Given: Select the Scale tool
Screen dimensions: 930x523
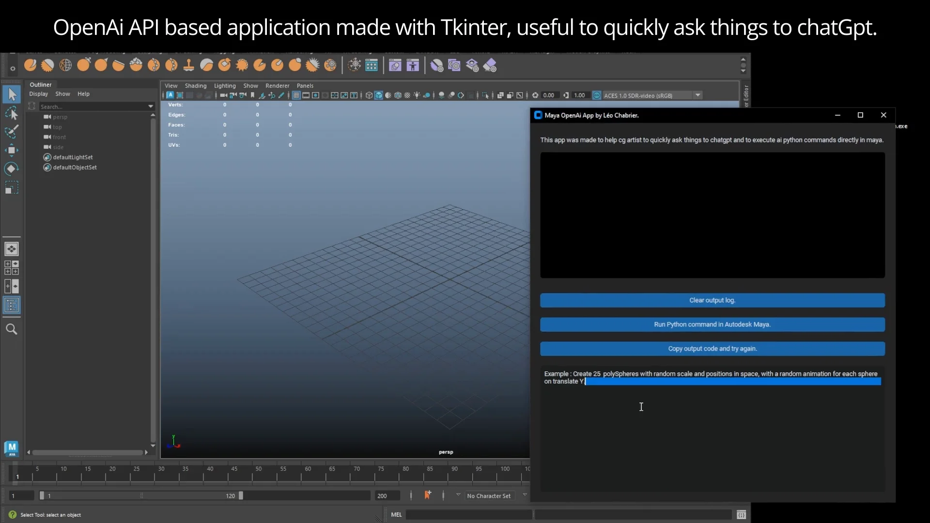Looking at the screenshot, I should 12,187.
